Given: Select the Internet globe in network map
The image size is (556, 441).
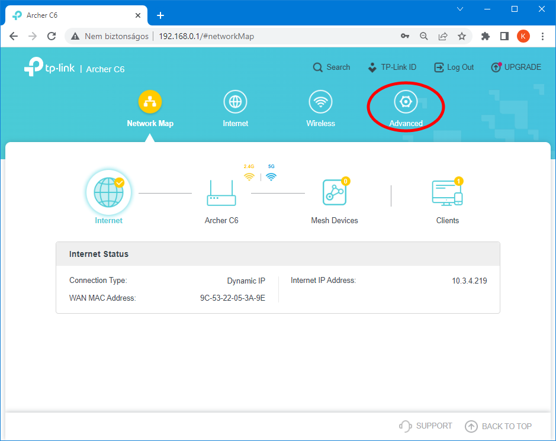Looking at the screenshot, I should pos(108,192).
